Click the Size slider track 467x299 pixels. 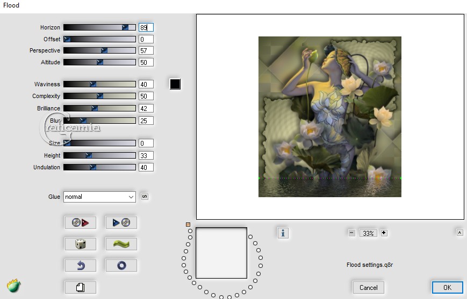click(x=99, y=143)
